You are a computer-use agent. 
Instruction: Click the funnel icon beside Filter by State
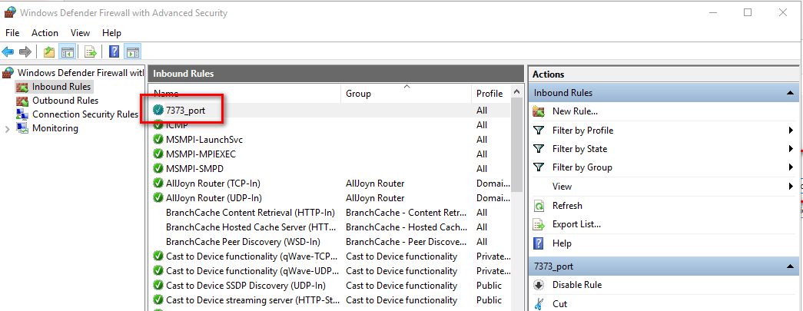click(x=539, y=149)
